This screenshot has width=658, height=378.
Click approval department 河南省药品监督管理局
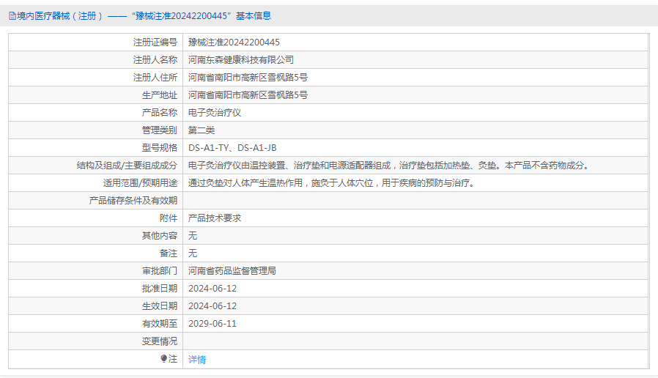point(232,271)
